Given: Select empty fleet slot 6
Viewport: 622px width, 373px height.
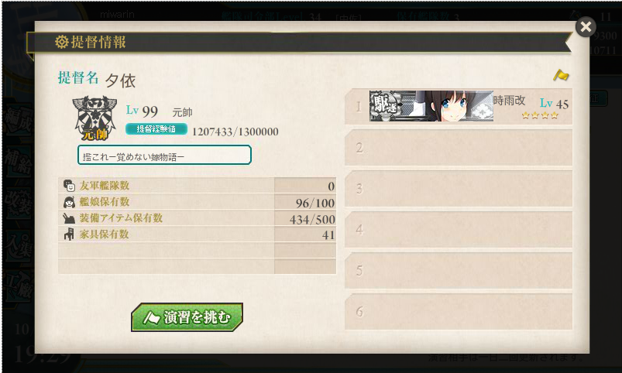Looking at the screenshot, I should click(458, 312).
